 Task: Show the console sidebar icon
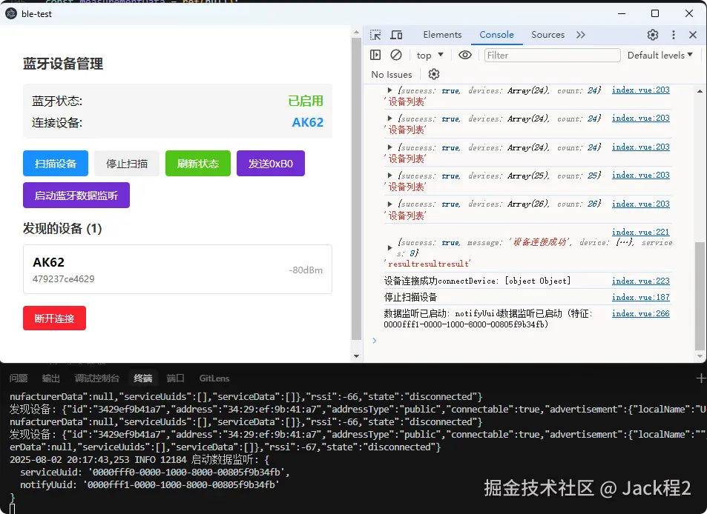click(375, 55)
